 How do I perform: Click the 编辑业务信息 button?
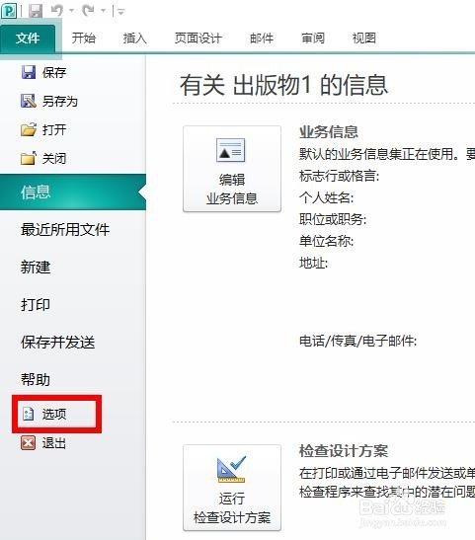(232, 169)
